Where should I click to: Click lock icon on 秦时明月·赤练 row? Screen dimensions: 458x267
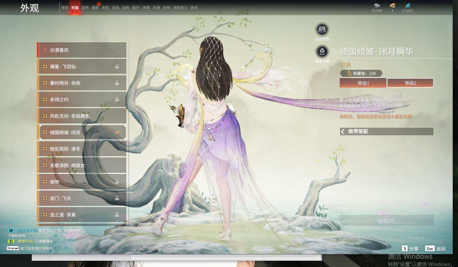(x=117, y=83)
